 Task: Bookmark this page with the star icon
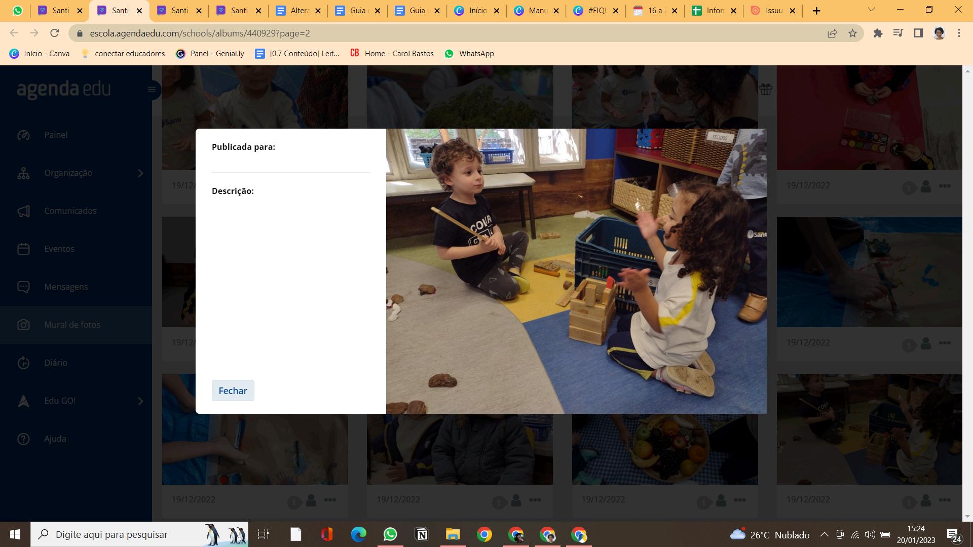click(852, 33)
